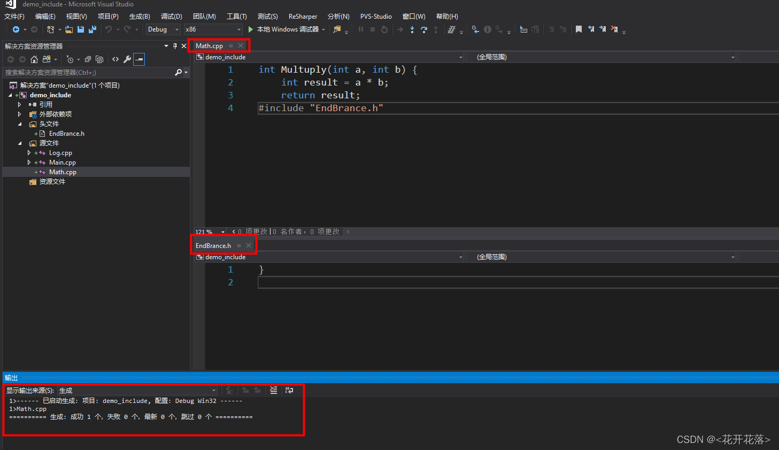Click the Step Over debug icon
The width and height of the screenshot is (779, 450).
[x=424, y=29]
